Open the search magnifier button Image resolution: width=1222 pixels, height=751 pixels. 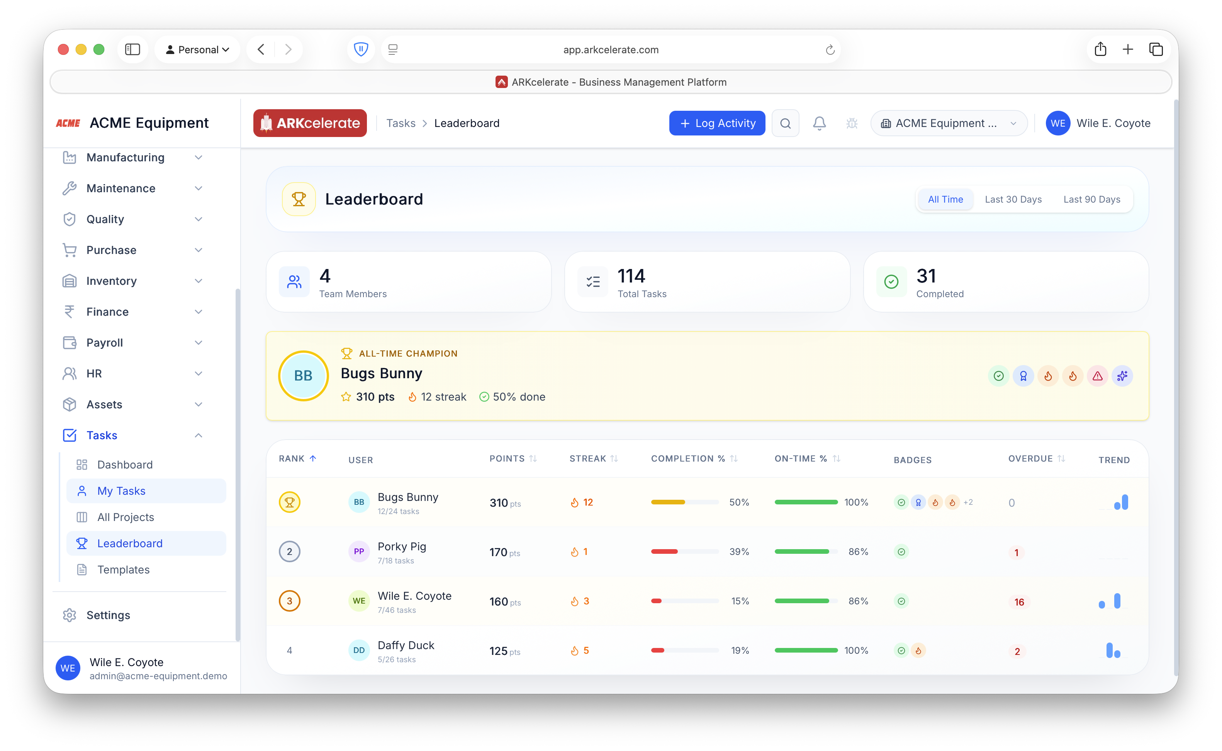click(785, 123)
